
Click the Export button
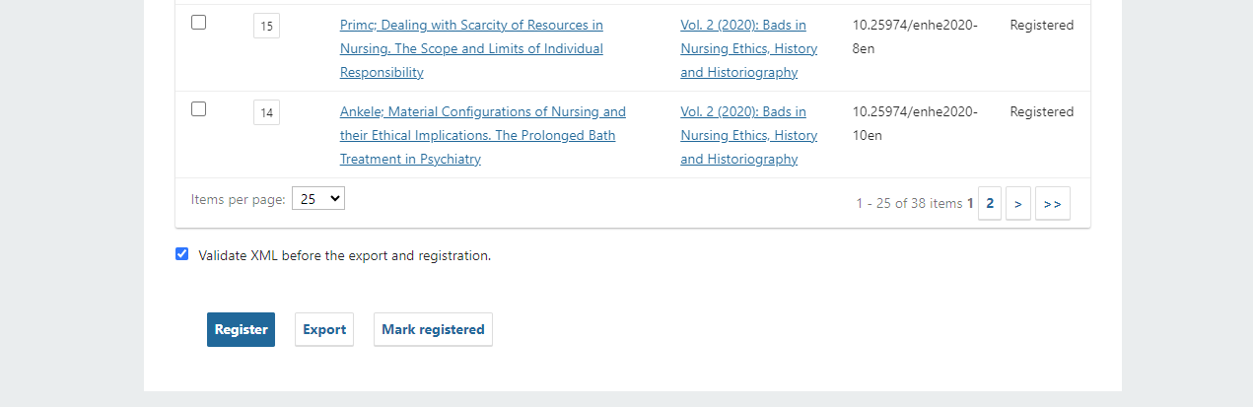324,330
